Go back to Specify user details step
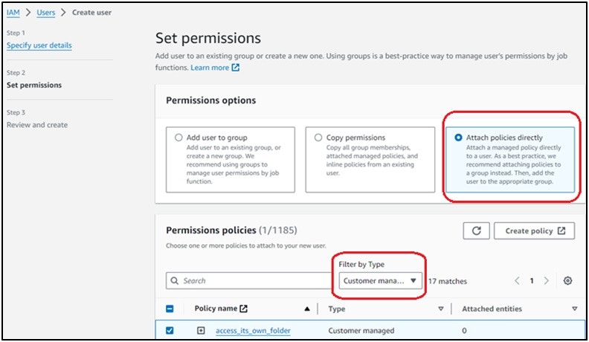 click(39, 45)
